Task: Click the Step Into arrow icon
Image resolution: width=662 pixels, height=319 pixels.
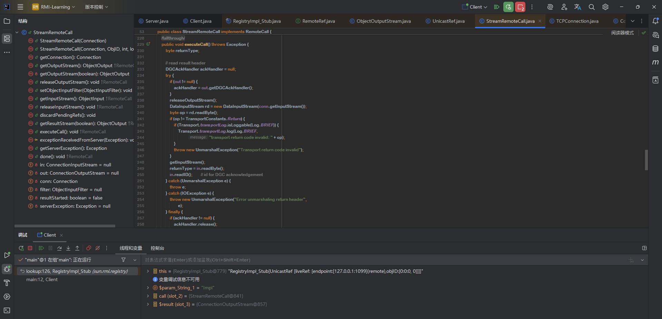Action: (68, 248)
